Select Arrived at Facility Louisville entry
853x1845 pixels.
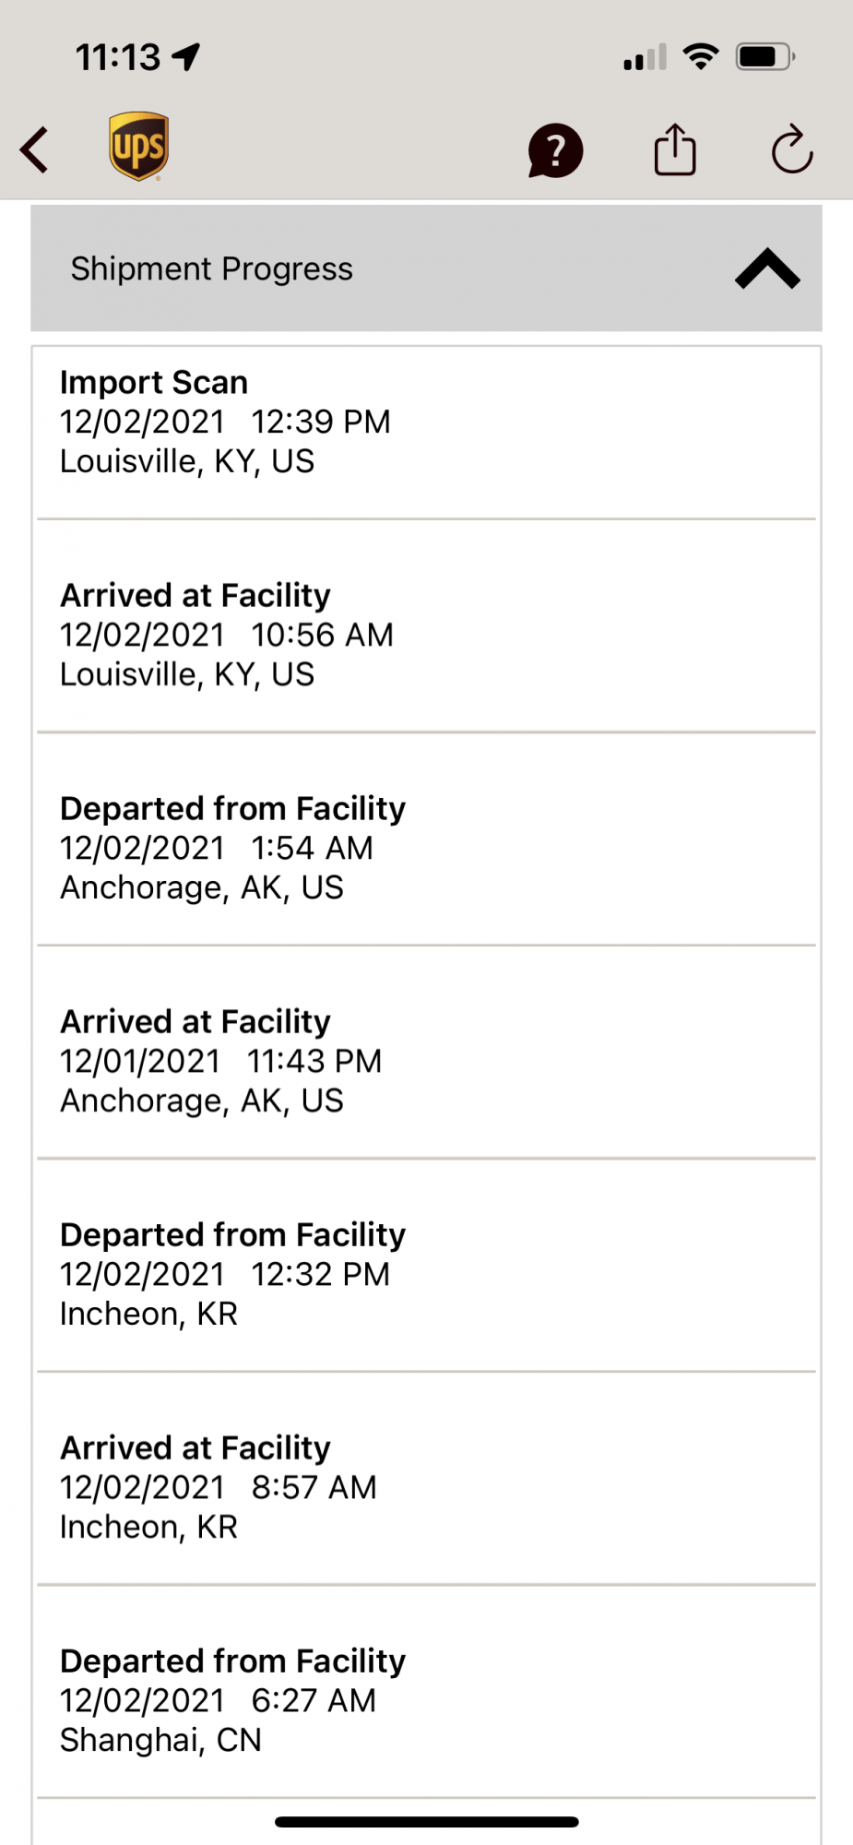pos(426,635)
